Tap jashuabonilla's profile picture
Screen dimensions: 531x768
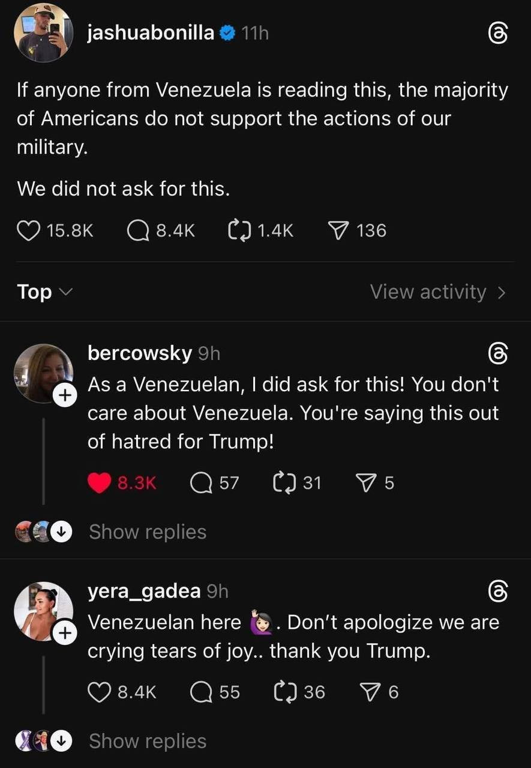(43, 33)
